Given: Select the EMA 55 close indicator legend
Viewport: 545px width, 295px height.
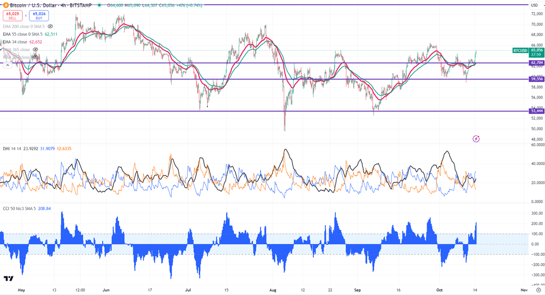Looking at the screenshot, I should pos(22,34).
